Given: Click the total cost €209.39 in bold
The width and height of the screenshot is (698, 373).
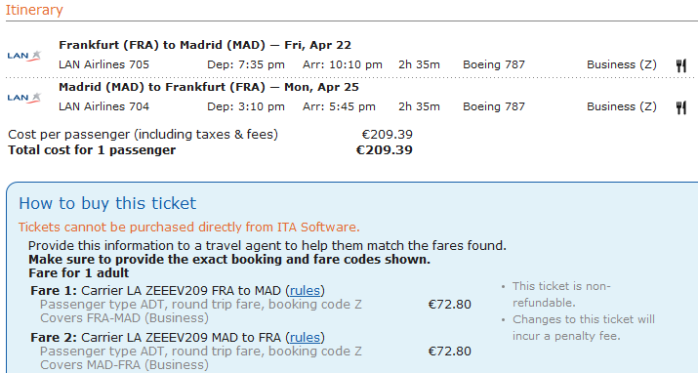Looking at the screenshot, I should tap(385, 150).
